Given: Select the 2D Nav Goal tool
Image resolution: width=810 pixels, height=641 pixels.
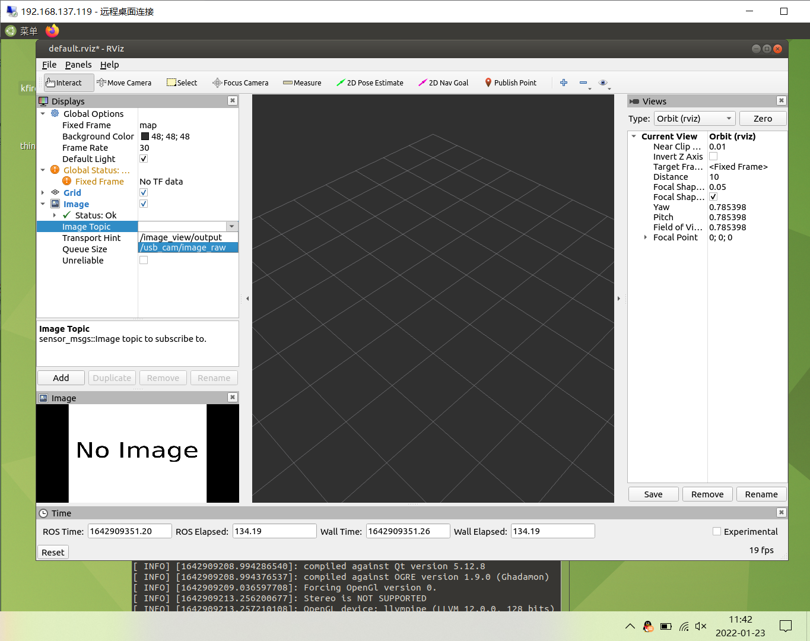Looking at the screenshot, I should pos(443,82).
